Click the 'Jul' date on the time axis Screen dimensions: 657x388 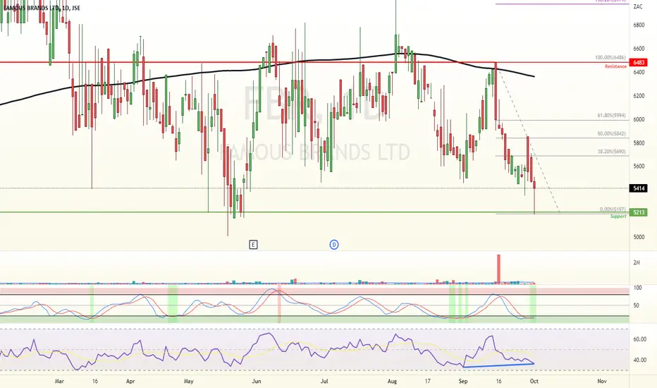pos(324,381)
